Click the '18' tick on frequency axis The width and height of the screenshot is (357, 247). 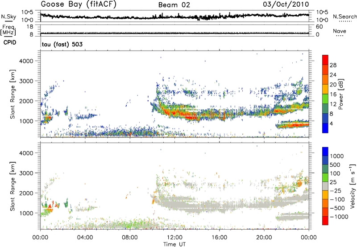click(x=30, y=27)
